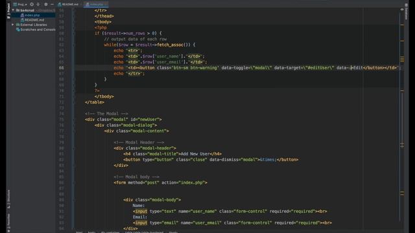The image size is (415, 233).
Task: Expand the External Libraries node
Action: pyautogui.click(x=13, y=25)
